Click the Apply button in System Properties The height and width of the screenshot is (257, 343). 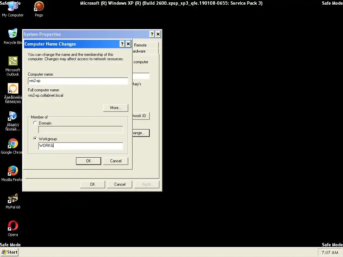(147, 184)
